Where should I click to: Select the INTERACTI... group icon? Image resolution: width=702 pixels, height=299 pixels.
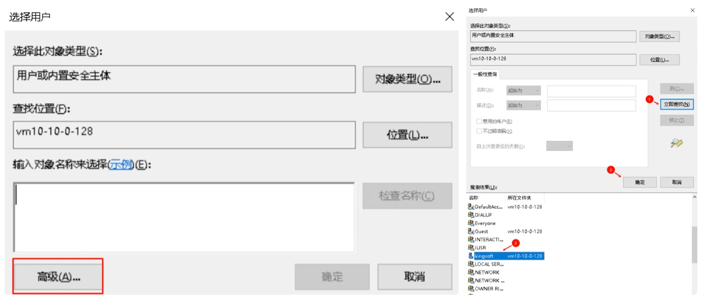471,240
